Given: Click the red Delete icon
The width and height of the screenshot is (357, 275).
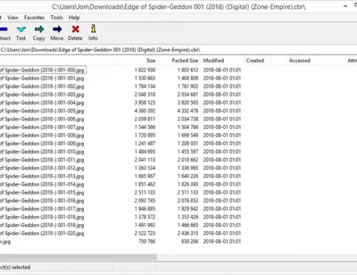Looking at the screenshot, I should point(76,29).
